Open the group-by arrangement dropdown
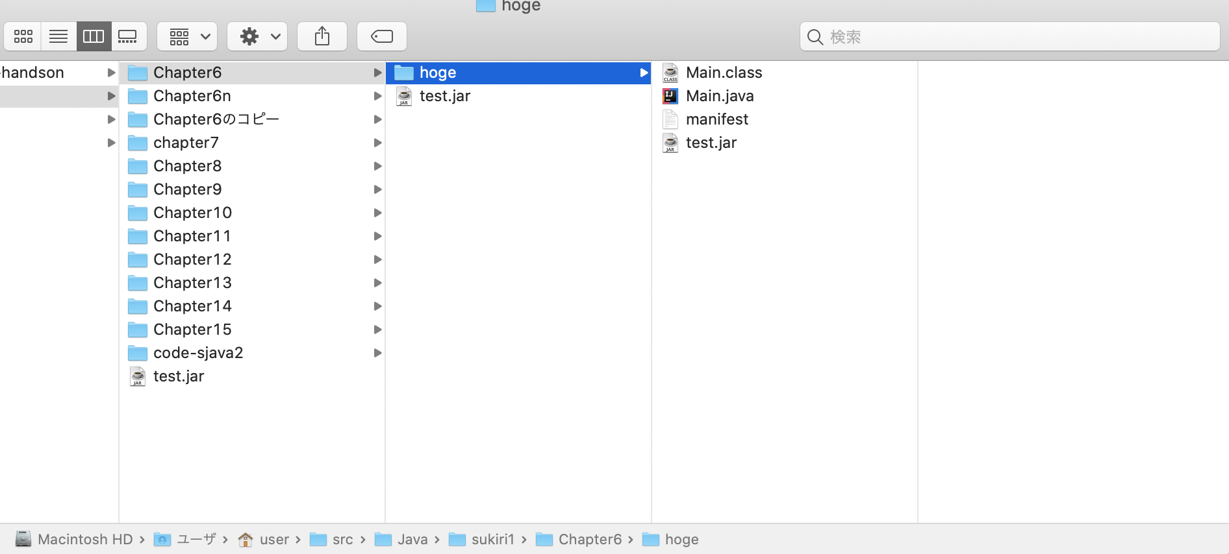 tap(187, 36)
